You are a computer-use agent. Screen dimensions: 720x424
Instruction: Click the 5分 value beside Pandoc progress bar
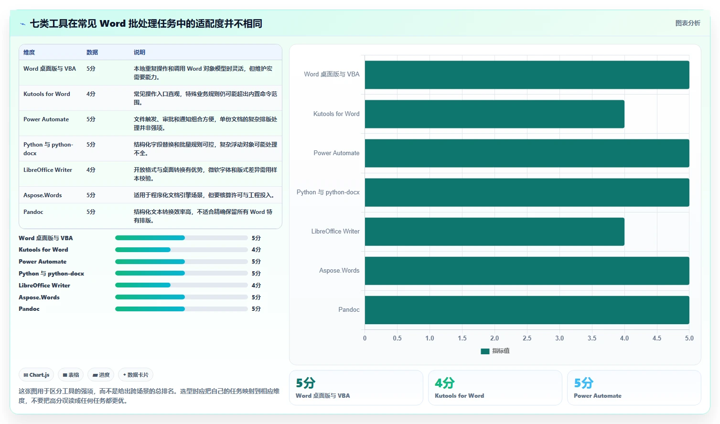coord(256,309)
